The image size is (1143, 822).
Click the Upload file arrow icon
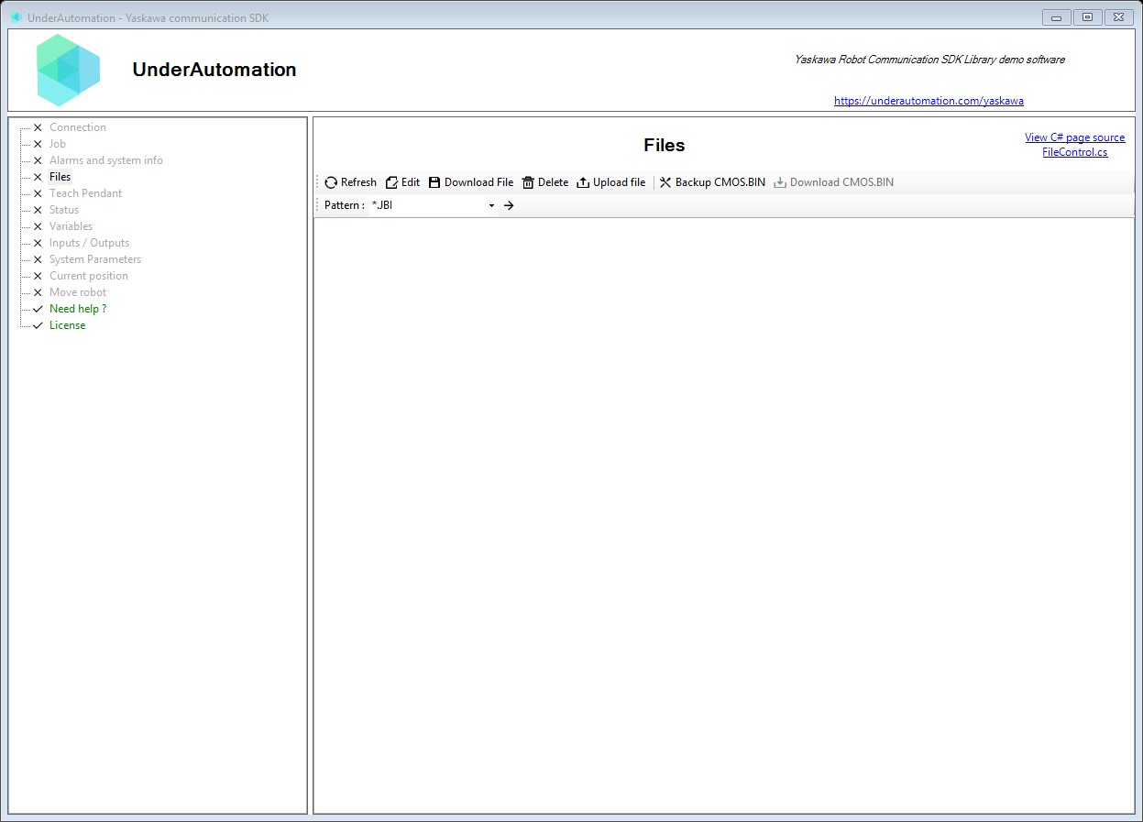(583, 182)
